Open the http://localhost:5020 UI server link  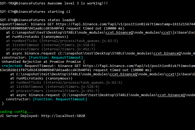click(x=63, y=116)
